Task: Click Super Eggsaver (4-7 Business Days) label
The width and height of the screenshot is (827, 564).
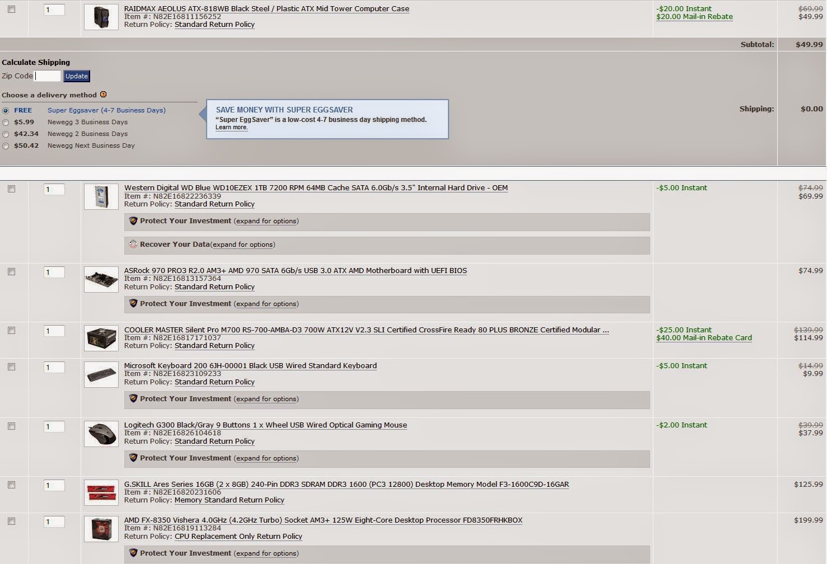Action: point(106,111)
